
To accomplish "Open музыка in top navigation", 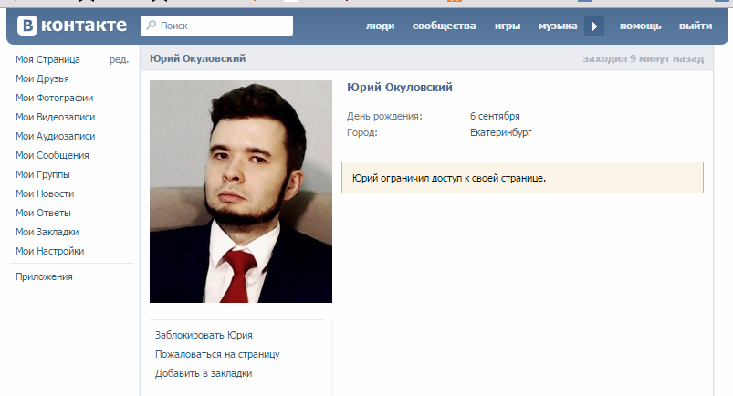I will [558, 26].
